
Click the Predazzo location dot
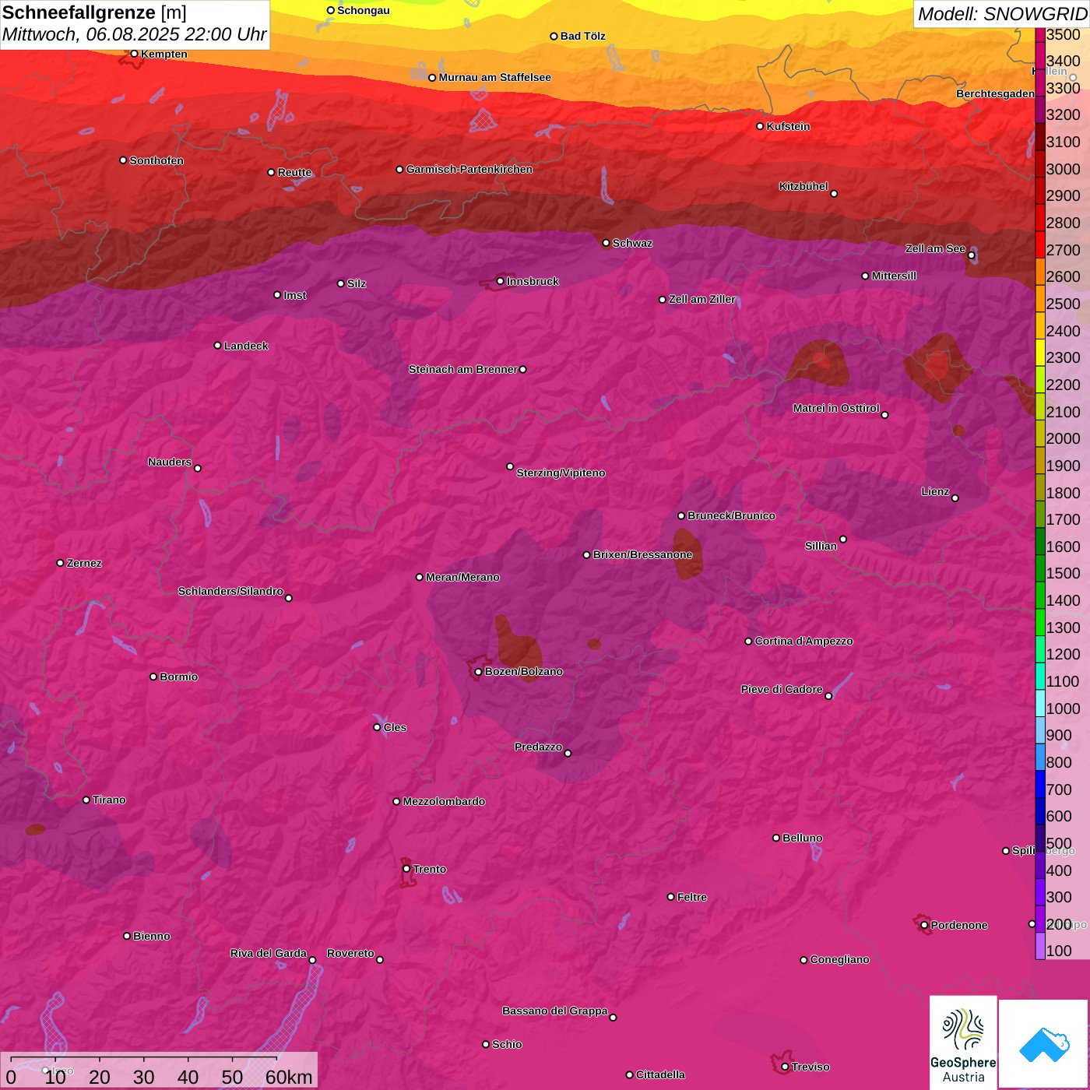(568, 753)
